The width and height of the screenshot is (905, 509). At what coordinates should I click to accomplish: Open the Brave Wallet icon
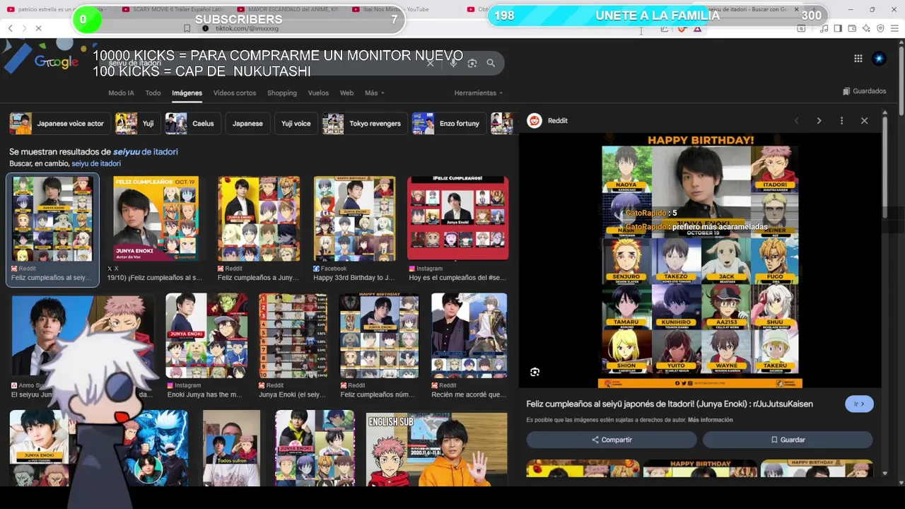(852, 28)
